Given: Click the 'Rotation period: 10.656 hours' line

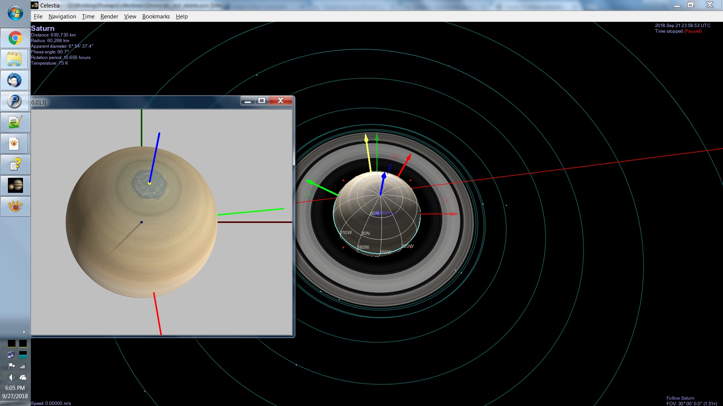Looking at the screenshot, I should (x=61, y=58).
